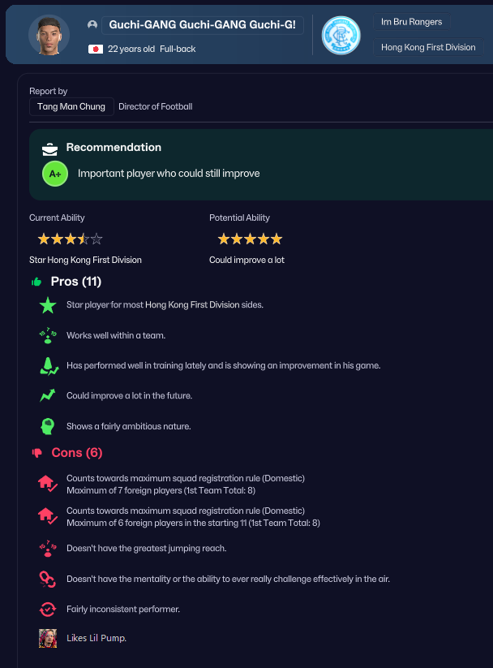The height and width of the screenshot is (668, 493).
Task: Click the broken chain aerial challenge icon
Action: click(47, 579)
